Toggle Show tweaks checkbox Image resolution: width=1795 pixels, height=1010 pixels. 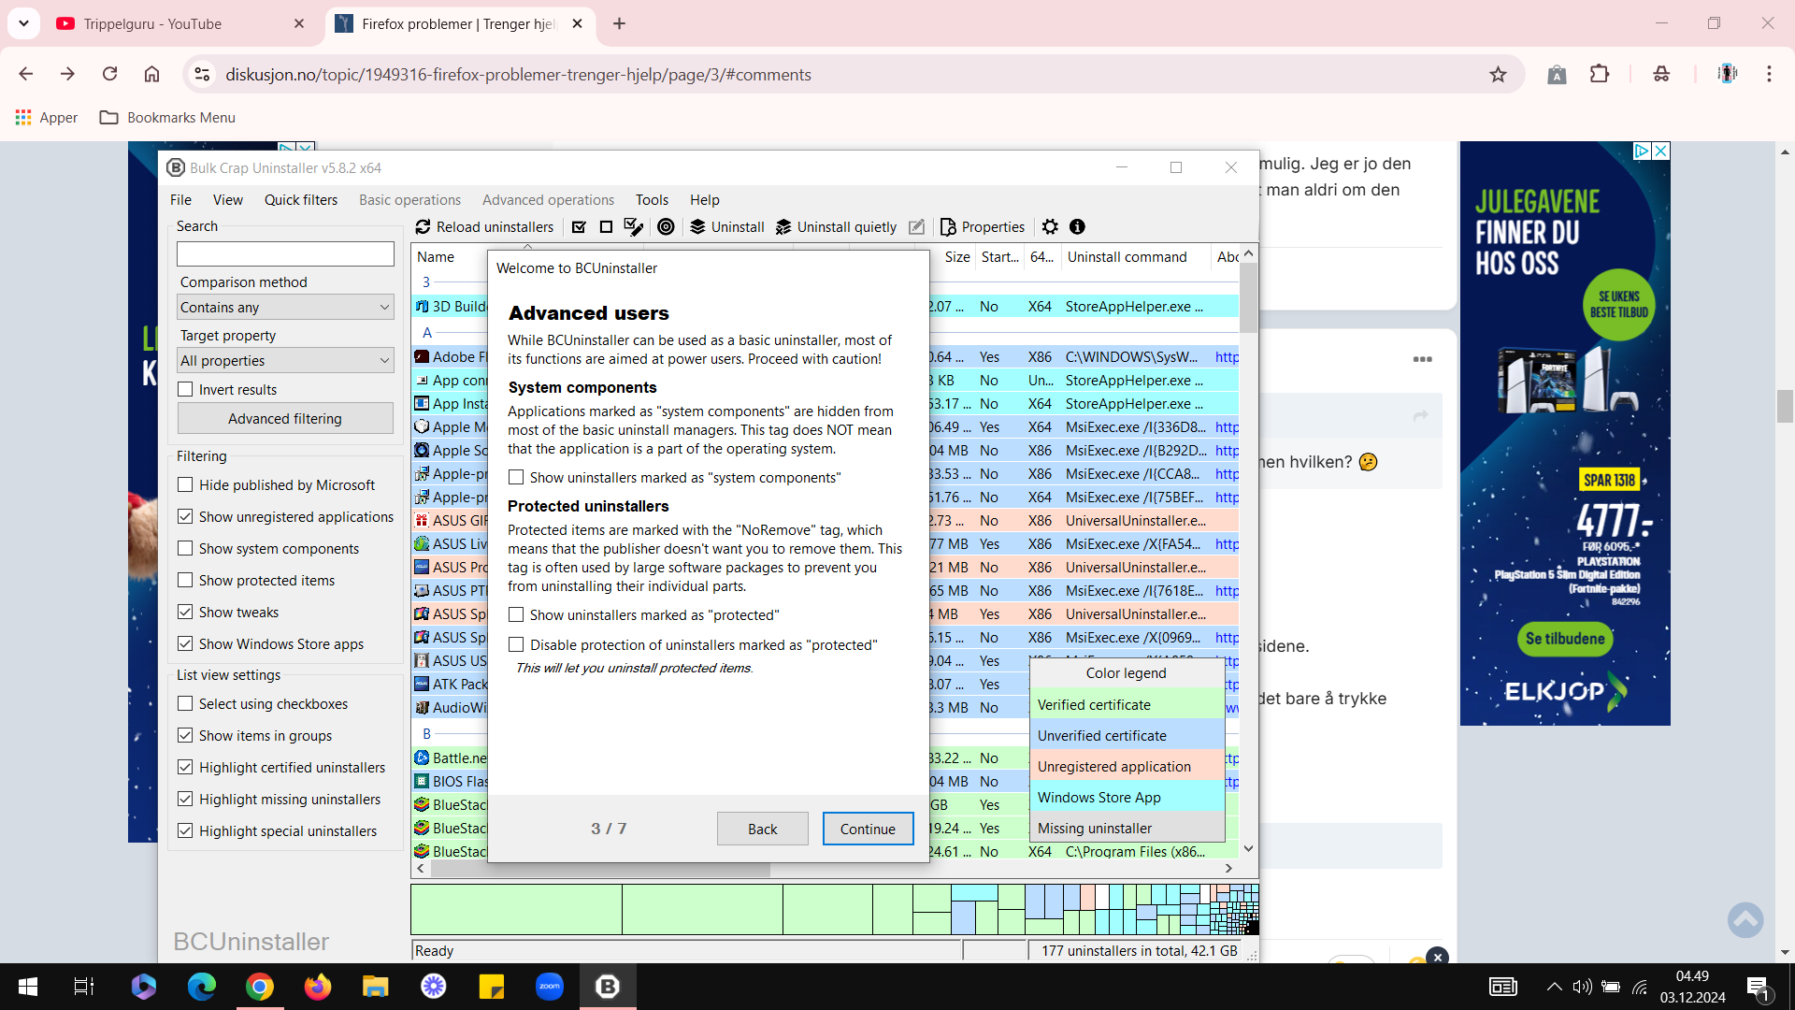click(185, 612)
